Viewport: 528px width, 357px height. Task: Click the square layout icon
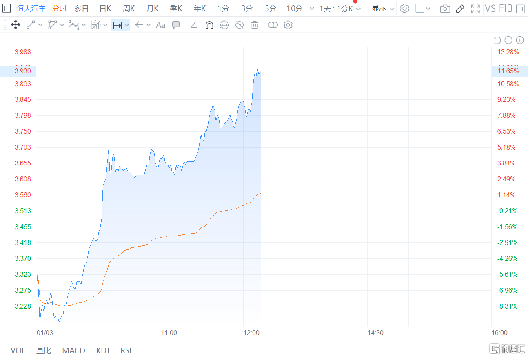[x=420, y=8]
